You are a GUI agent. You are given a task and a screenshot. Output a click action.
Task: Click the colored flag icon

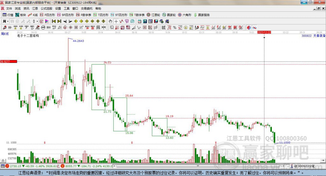click(47, 21)
